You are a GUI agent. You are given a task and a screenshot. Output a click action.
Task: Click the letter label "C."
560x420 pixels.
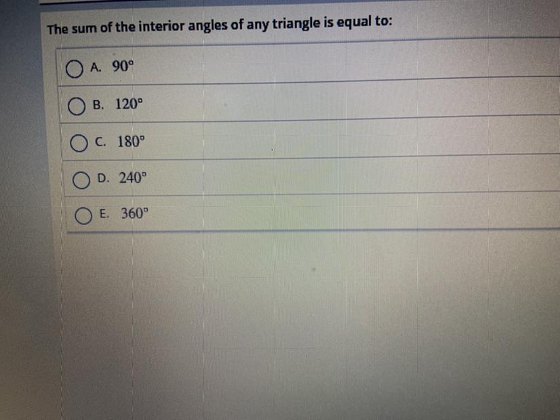pos(101,142)
